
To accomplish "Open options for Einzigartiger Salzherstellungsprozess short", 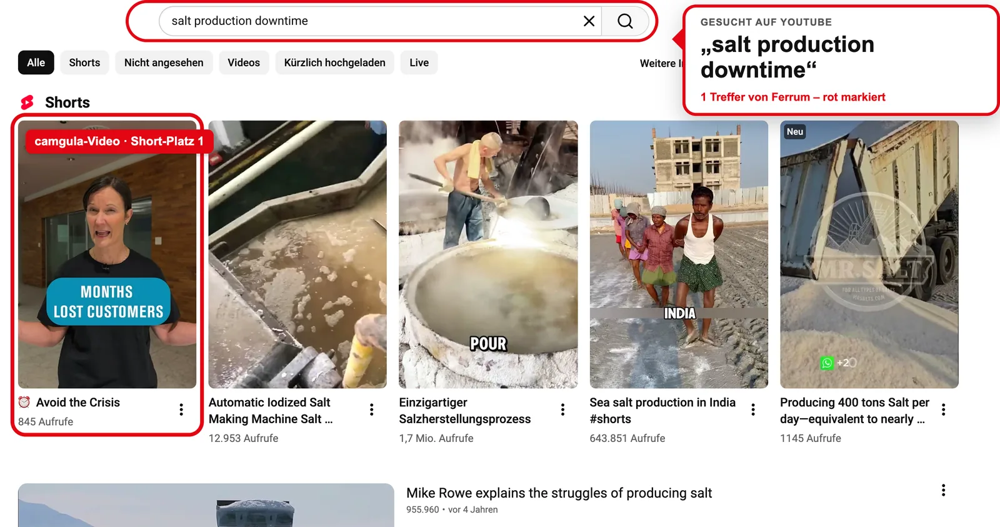I will click(562, 409).
